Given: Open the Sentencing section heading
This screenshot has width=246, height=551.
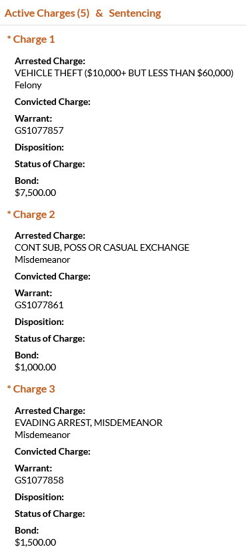Looking at the screenshot, I should [135, 13].
